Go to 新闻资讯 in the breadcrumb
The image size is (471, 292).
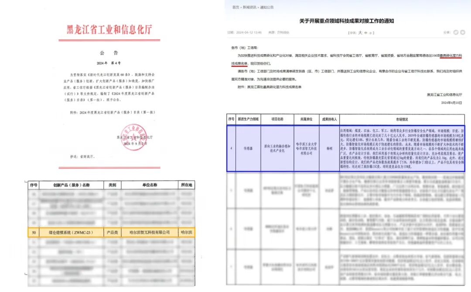click(249, 7)
